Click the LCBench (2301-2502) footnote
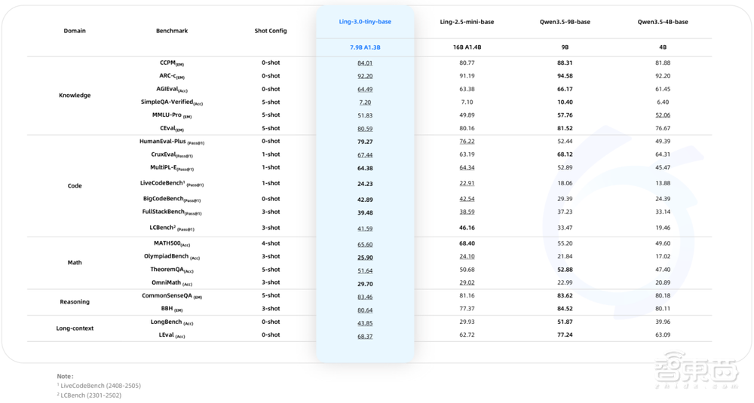Screen dimensions: 754x403 pyautogui.click(x=89, y=395)
